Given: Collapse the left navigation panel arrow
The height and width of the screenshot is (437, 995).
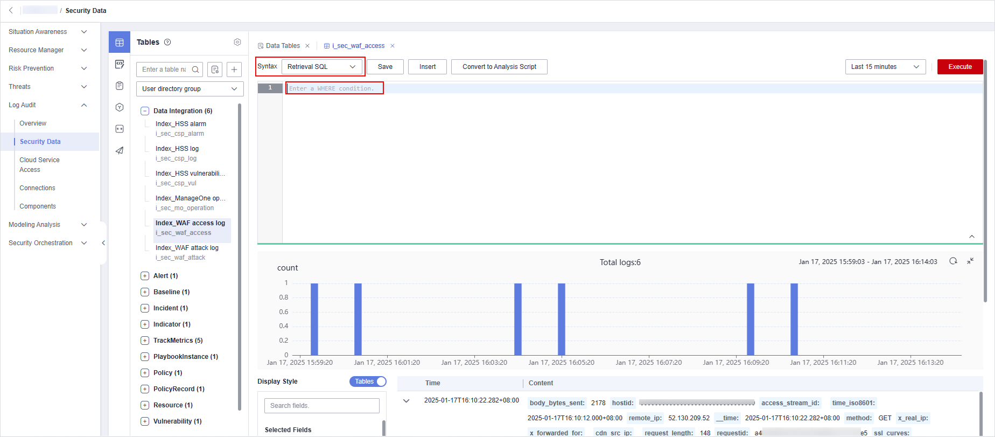Looking at the screenshot, I should [103, 243].
